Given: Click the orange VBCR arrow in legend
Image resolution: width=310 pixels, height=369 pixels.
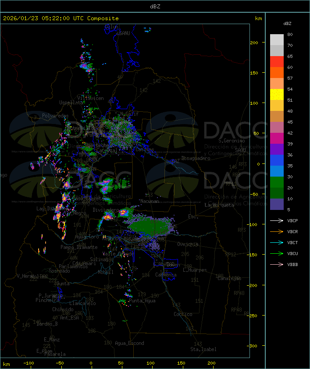Looking at the screenshot, I should coord(277,232).
